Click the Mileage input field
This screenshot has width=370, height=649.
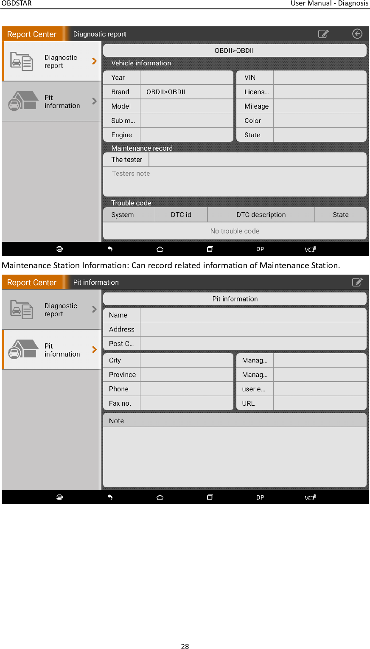click(320, 106)
